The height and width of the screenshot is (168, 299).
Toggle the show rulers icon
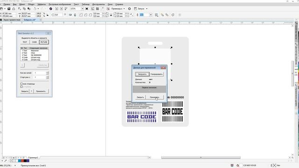pyautogui.click(x=93, y=9)
